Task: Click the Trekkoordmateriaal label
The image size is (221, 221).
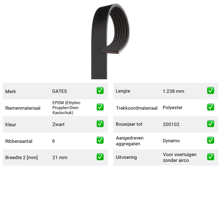Action: [x=136, y=108]
